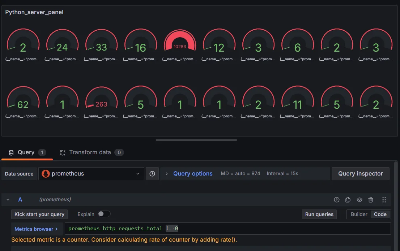Switch to Builder mode

click(x=359, y=214)
